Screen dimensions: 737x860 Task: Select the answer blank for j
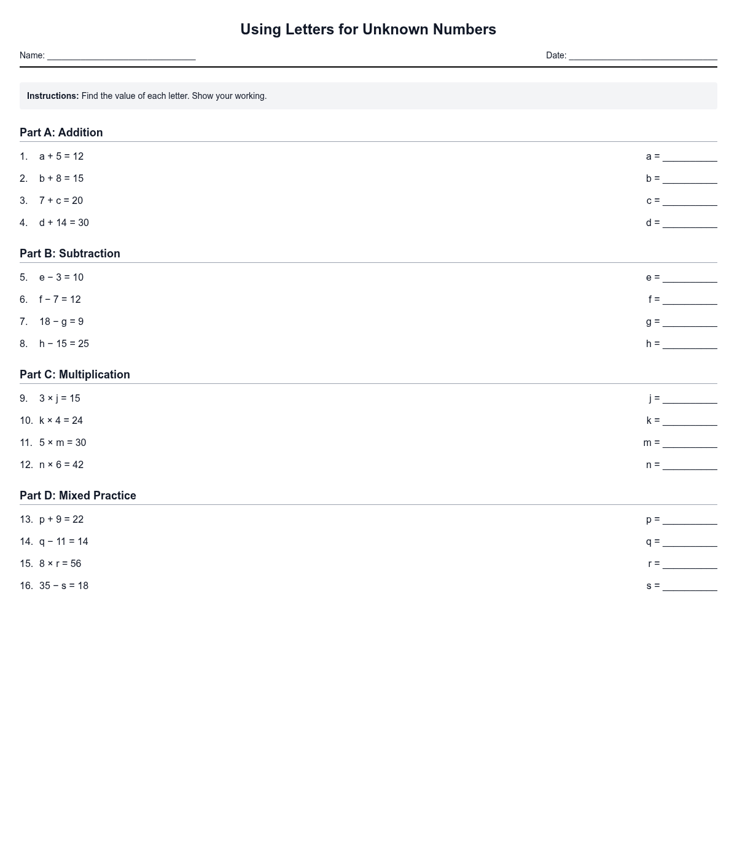click(x=689, y=399)
